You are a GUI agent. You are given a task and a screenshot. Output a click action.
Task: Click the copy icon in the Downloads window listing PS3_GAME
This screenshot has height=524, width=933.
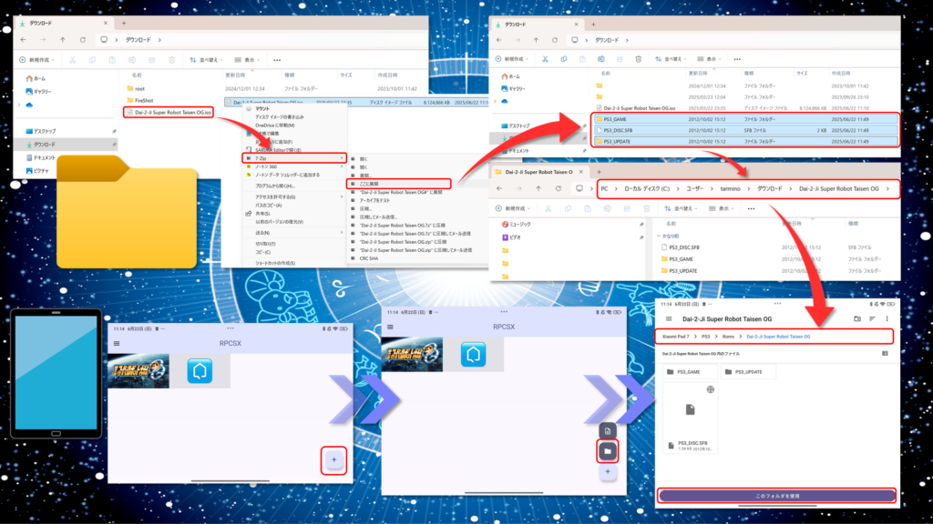coord(563,59)
